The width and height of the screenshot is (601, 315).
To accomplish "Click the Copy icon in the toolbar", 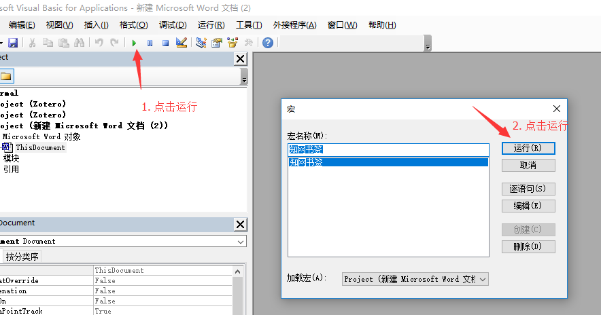I will pos(48,43).
